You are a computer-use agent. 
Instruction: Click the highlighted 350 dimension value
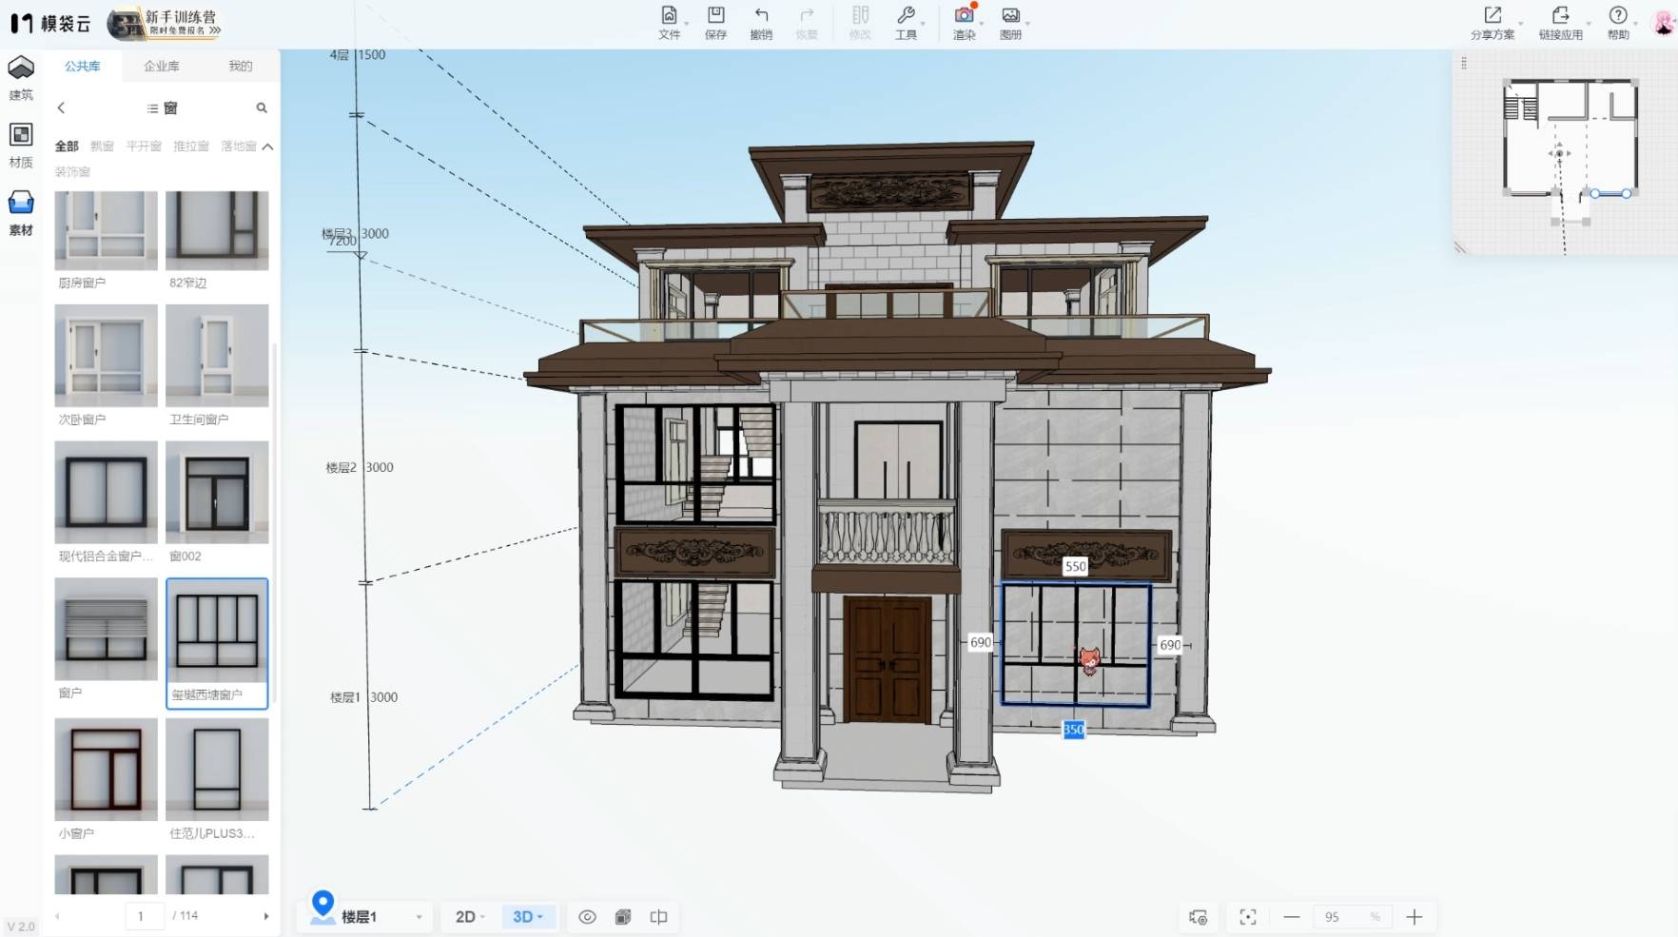[1073, 730]
